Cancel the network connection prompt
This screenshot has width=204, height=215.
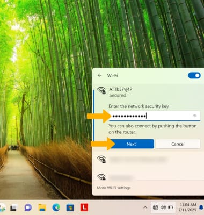click(x=178, y=144)
